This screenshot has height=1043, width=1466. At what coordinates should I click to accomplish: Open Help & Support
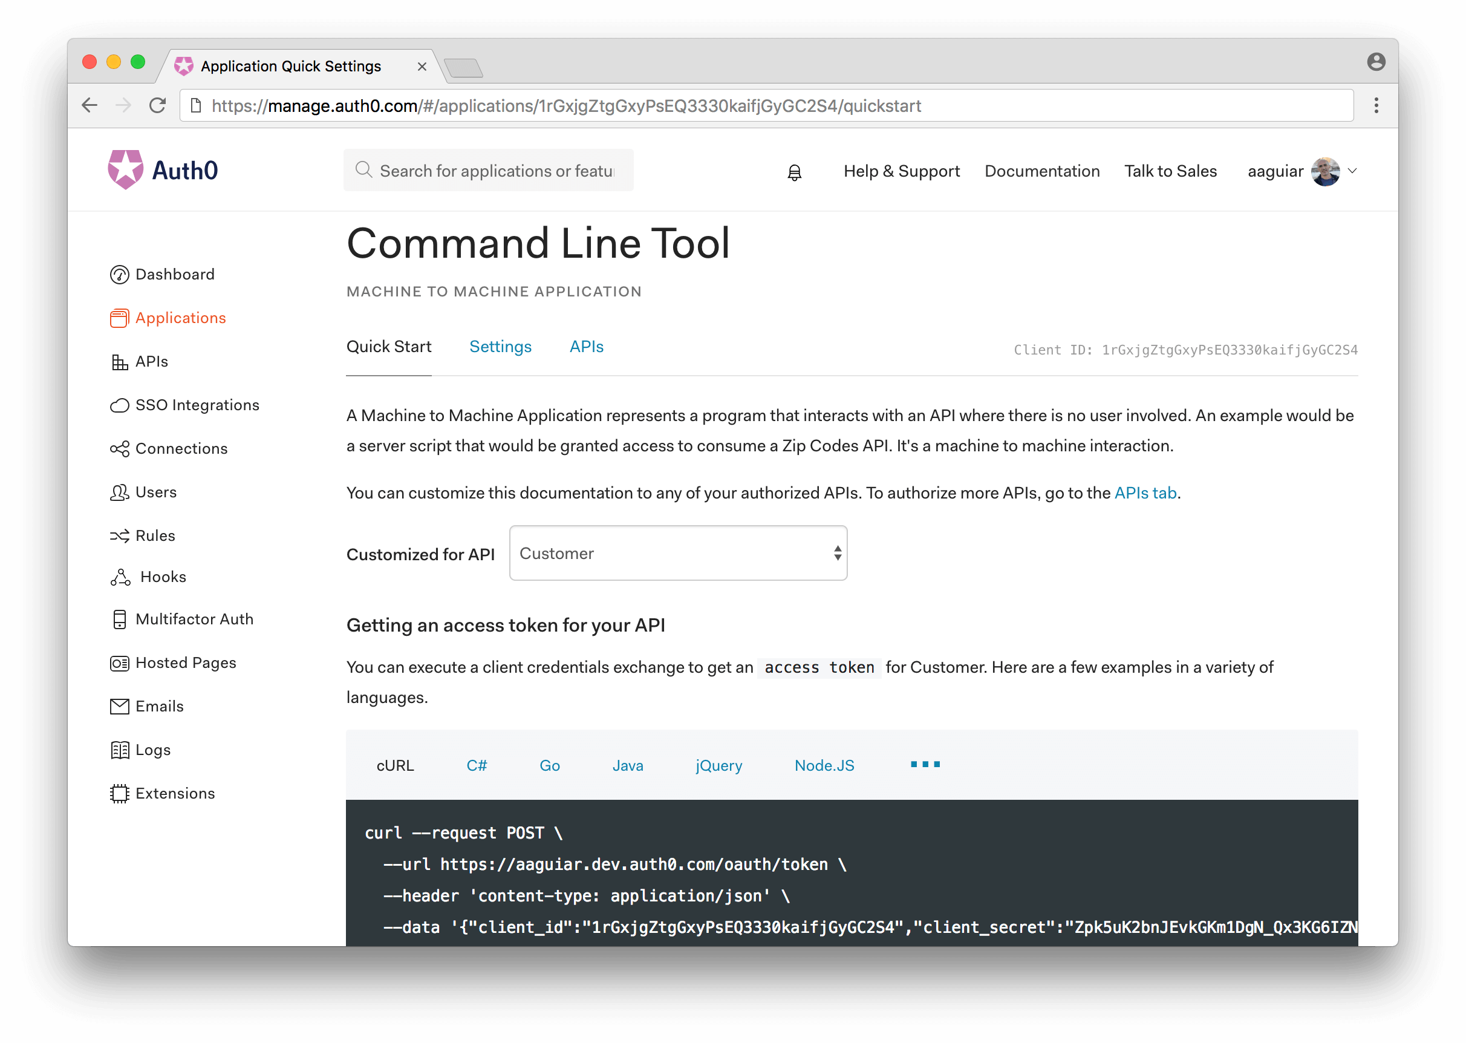click(x=901, y=171)
